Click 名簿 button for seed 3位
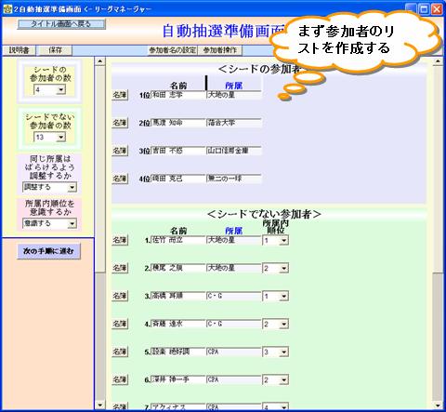 120,151
